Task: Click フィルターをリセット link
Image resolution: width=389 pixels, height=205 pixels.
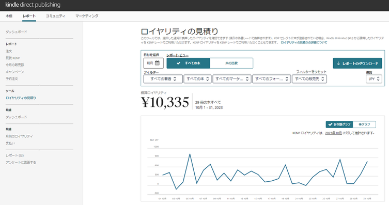Action: (x=312, y=72)
